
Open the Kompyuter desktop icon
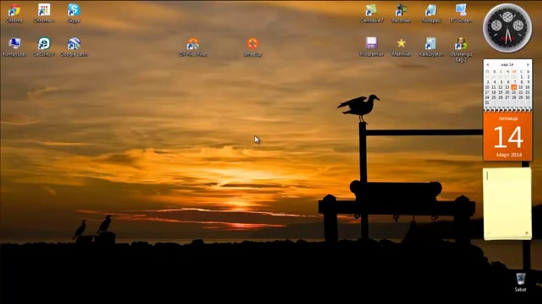(14, 47)
